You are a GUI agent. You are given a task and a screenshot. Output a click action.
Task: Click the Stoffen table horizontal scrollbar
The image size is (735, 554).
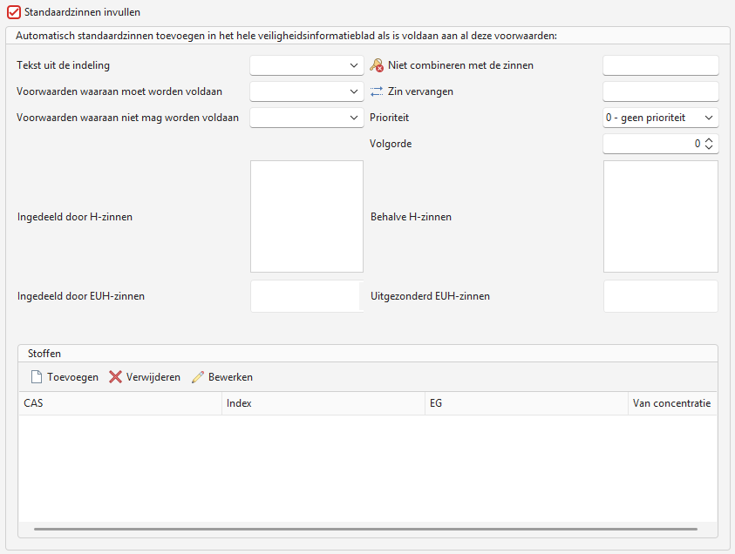pos(365,530)
